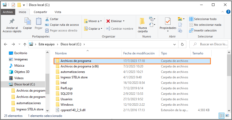Click the Anclar al Acceso rápido pin icon
Image resolution: width=232 pixels, height=120 pixels.
pyautogui.click(x=12, y=21)
